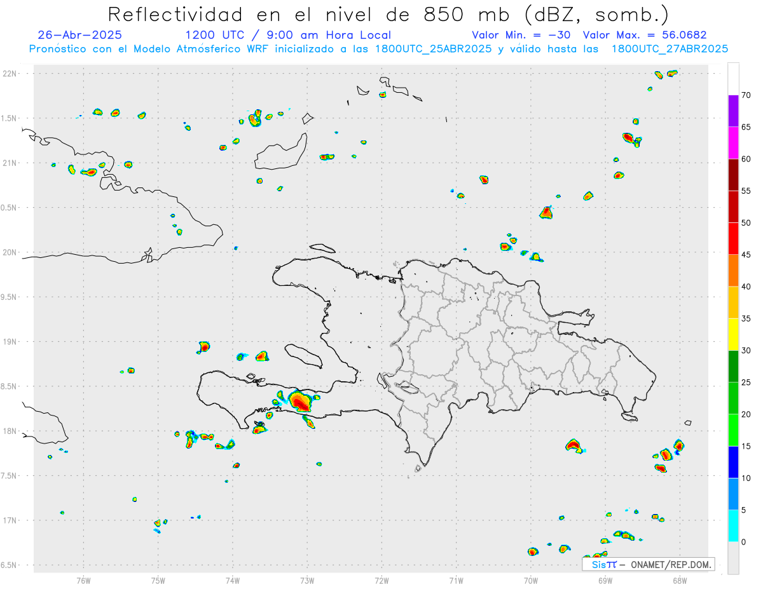
Task: Click the cyan 0–5 dBZ legend band
Action: click(x=733, y=526)
